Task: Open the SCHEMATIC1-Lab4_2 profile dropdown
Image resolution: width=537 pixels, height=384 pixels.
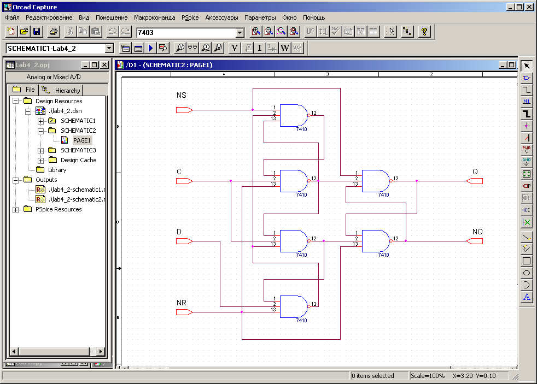Action: [x=109, y=48]
